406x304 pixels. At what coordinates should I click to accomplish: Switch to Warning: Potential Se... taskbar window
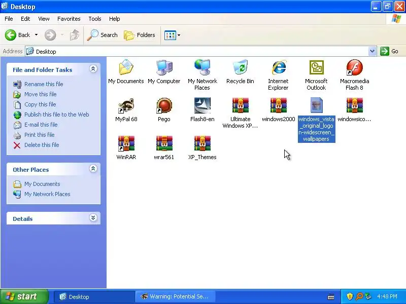pos(176,297)
